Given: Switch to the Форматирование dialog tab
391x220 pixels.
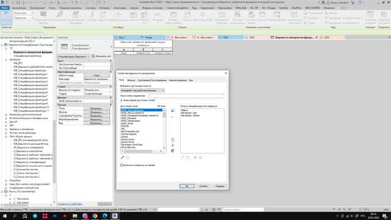Looking at the screenshot, I should click(x=178, y=80).
